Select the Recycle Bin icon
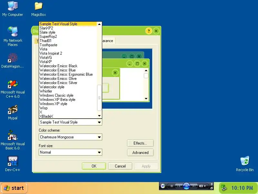The height and width of the screenshot is (194, 258). point(245,164)
